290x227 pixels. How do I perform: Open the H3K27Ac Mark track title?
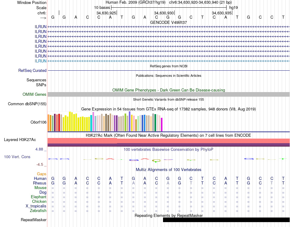click(x=169, y=136)
